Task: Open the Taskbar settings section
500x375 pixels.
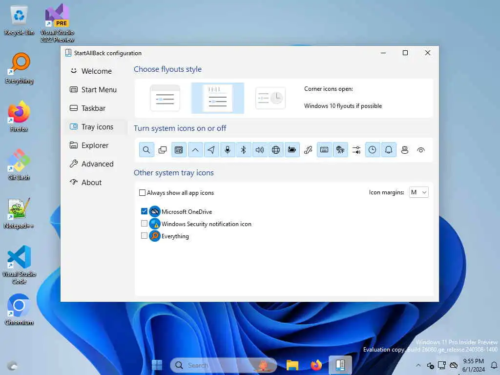Action: tap(96, 108)
